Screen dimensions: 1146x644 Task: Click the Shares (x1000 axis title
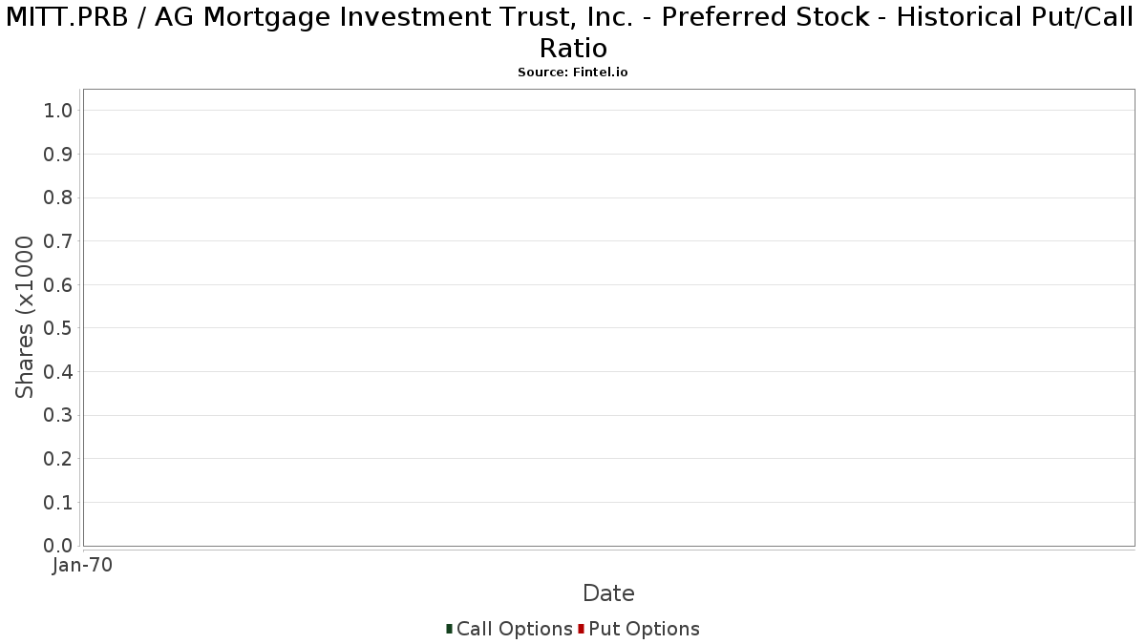(25, 318)
